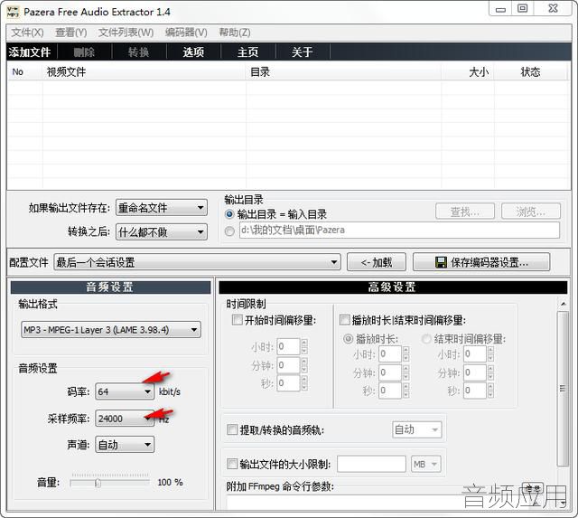This screenshot has width=578, height=518.
Task: Close the Pazera Free Audio Extractor window
Action: [x=553, y=8]
